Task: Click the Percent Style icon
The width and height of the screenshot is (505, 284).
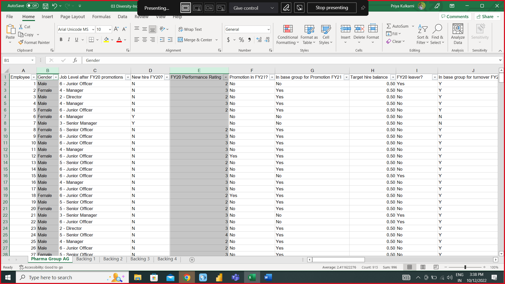Action: pos(241,40)
